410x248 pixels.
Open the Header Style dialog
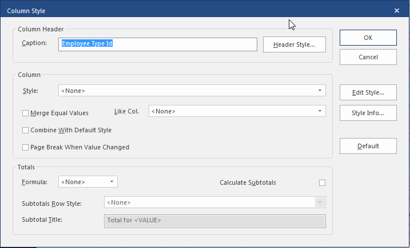[x=294, y=44]
